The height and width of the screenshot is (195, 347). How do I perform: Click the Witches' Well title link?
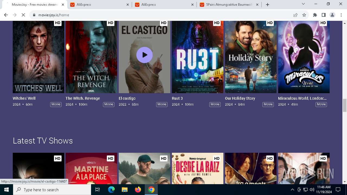pos(24,98)
